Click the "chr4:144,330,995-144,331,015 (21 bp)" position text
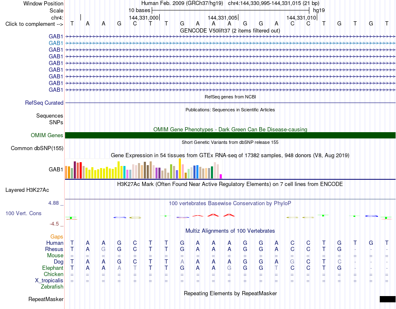396x309 pixels. [x=273, y=3]
